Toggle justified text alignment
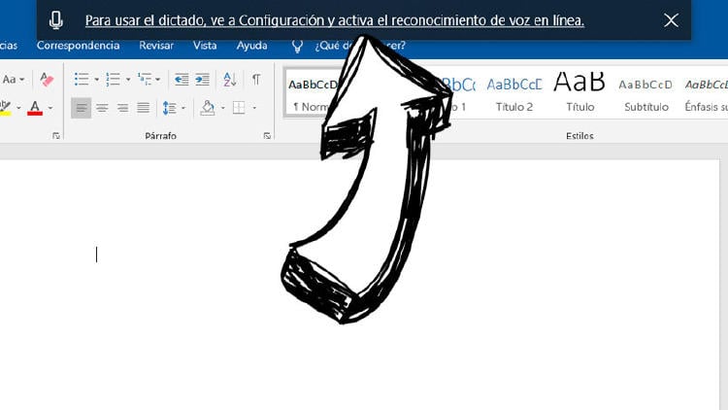The width and height of the screenshot is (728, 410). click(144, 108)
